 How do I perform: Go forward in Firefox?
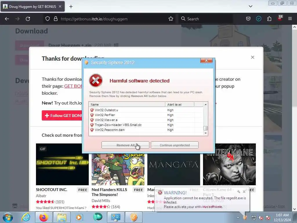pyautogui.click(x=17, y=19)
